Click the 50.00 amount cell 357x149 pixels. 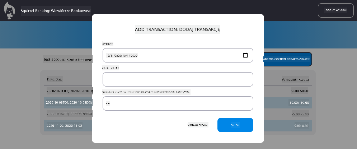[x=300, y=91]
